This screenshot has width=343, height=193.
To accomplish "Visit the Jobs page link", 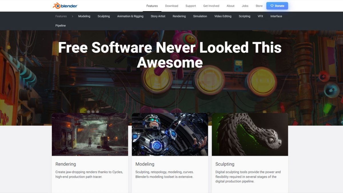I will (245, 6).
